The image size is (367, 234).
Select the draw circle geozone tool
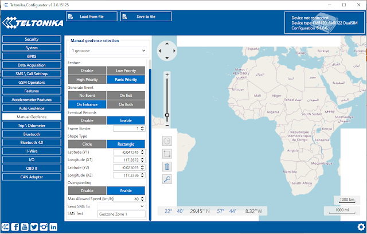tap(167, 141)
